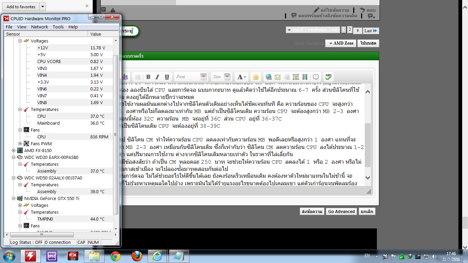This screenshot has width=468, height=263.
Task: Expand the AMD FX-8150 node
Action: pyautogui.click(x=14, y=150)
